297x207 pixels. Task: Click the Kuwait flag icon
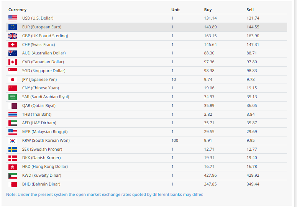pos(13,176)
